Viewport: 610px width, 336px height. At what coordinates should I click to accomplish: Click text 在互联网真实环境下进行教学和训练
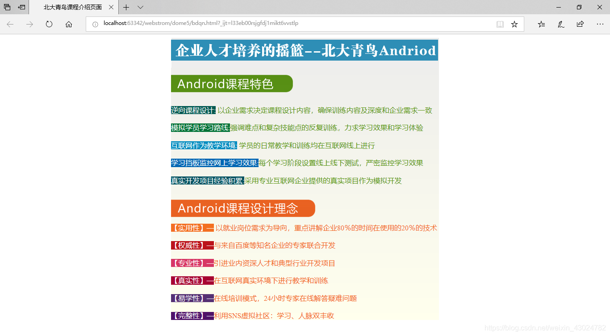tap(271, 281)
